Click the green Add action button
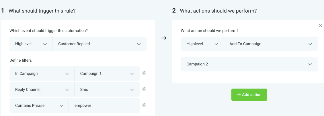Screen dimensions: 324x116 [249, 95]
